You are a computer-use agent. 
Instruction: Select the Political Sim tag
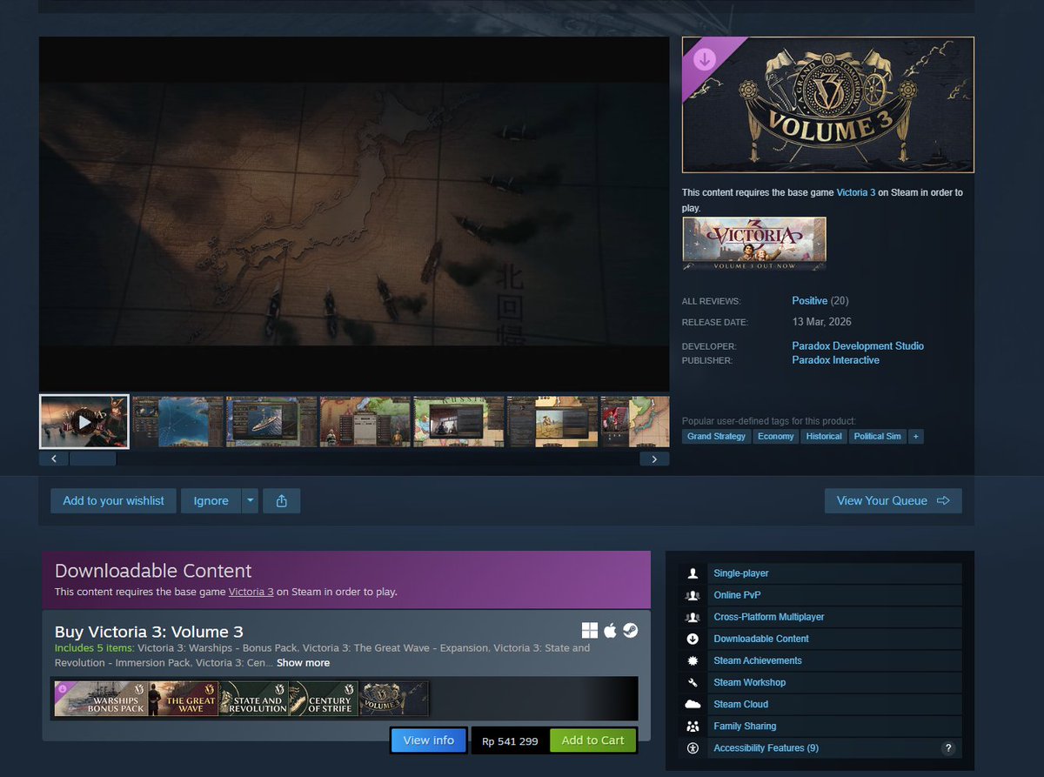click(877, 436)
